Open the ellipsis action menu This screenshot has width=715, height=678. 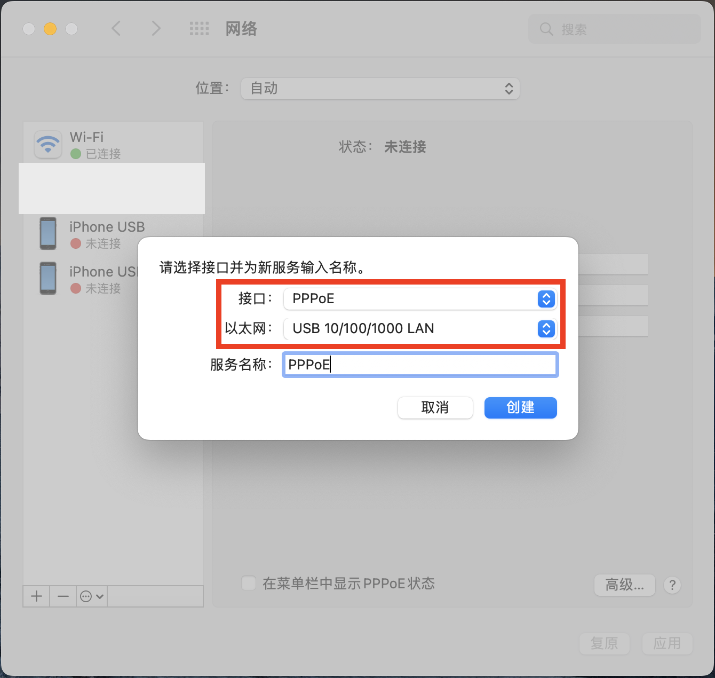click(91, 596)
